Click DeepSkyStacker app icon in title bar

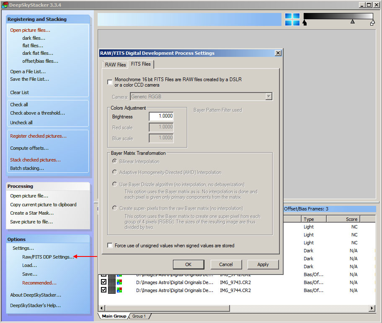coord(5,5)
